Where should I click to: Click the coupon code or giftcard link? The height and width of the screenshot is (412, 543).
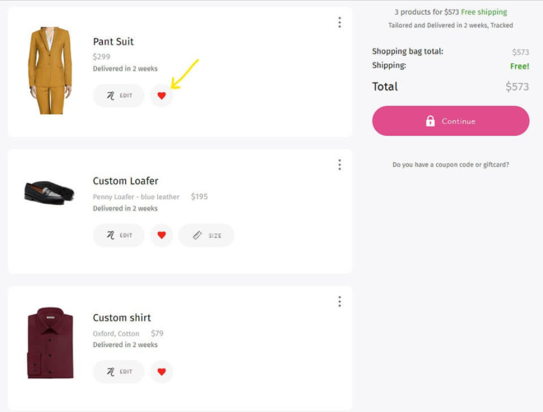pos(451,164)
